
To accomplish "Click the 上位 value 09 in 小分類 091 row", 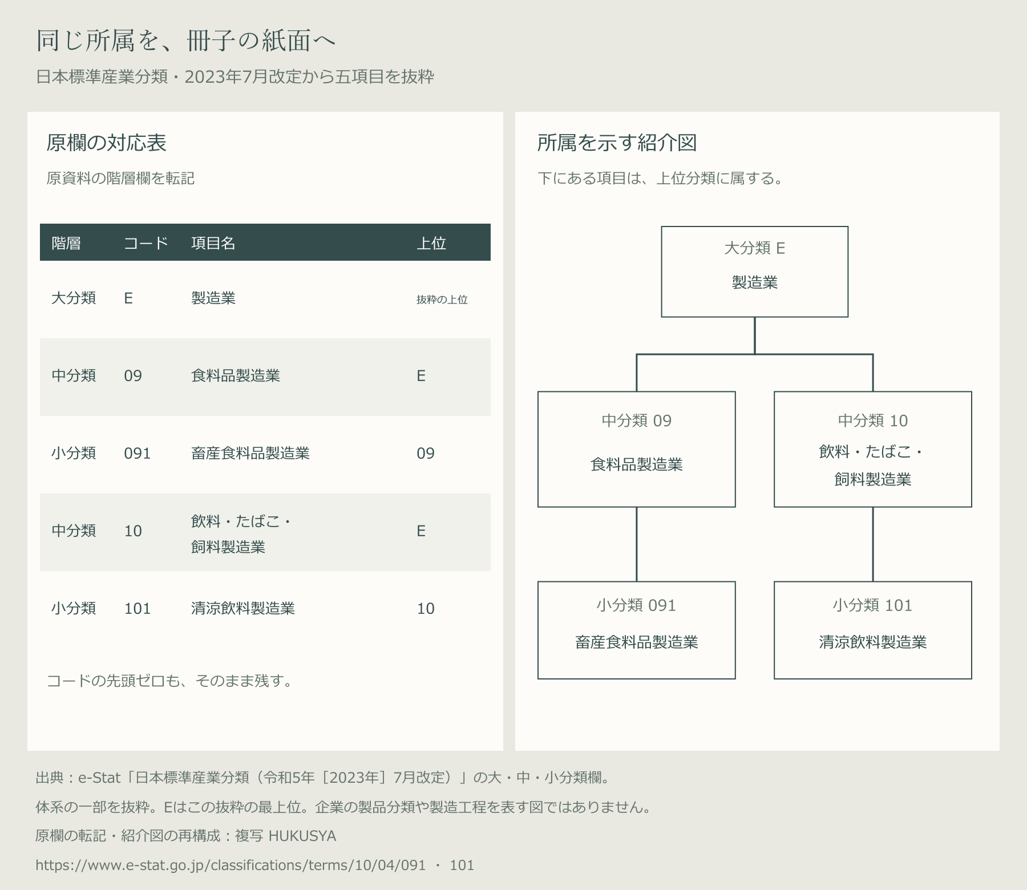I will pyautogui.click(x=426, y=453).
